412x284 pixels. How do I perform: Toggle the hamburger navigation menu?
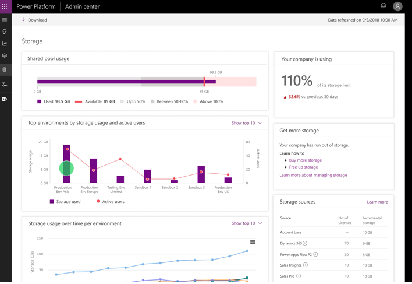[x=5, y=20]
